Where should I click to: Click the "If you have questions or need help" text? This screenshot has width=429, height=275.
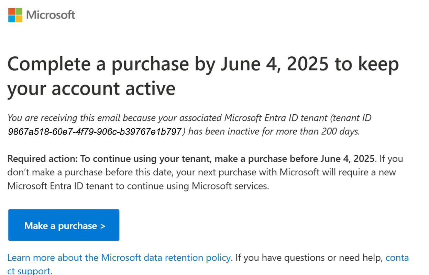[x=309, y=257]
